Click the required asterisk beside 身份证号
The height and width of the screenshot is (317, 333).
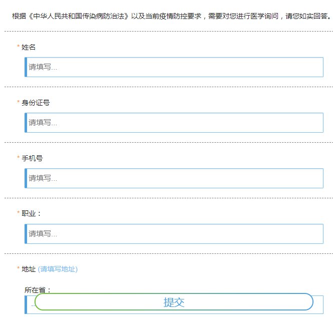(19, 103)
